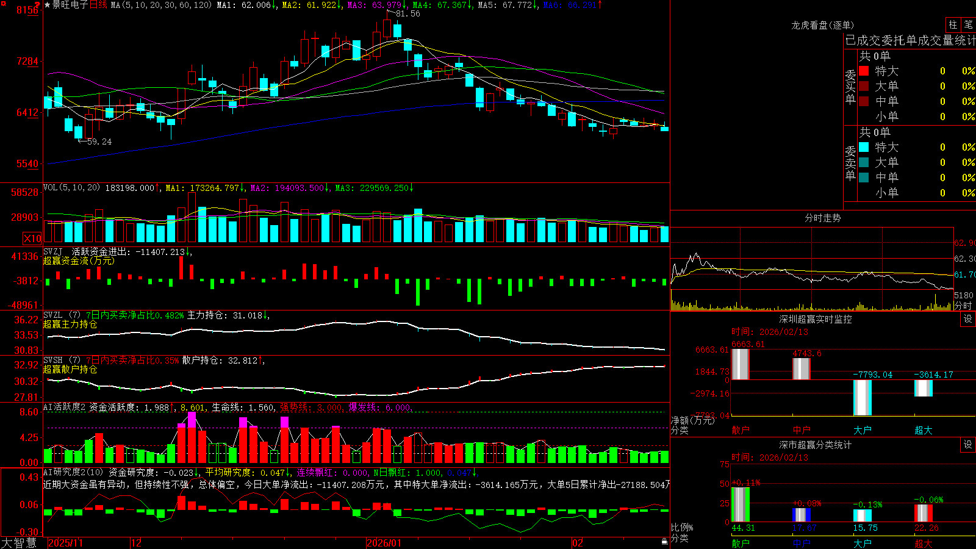
Task: Click the 大户 bar valued -7793.04
Action: (863, 398)
